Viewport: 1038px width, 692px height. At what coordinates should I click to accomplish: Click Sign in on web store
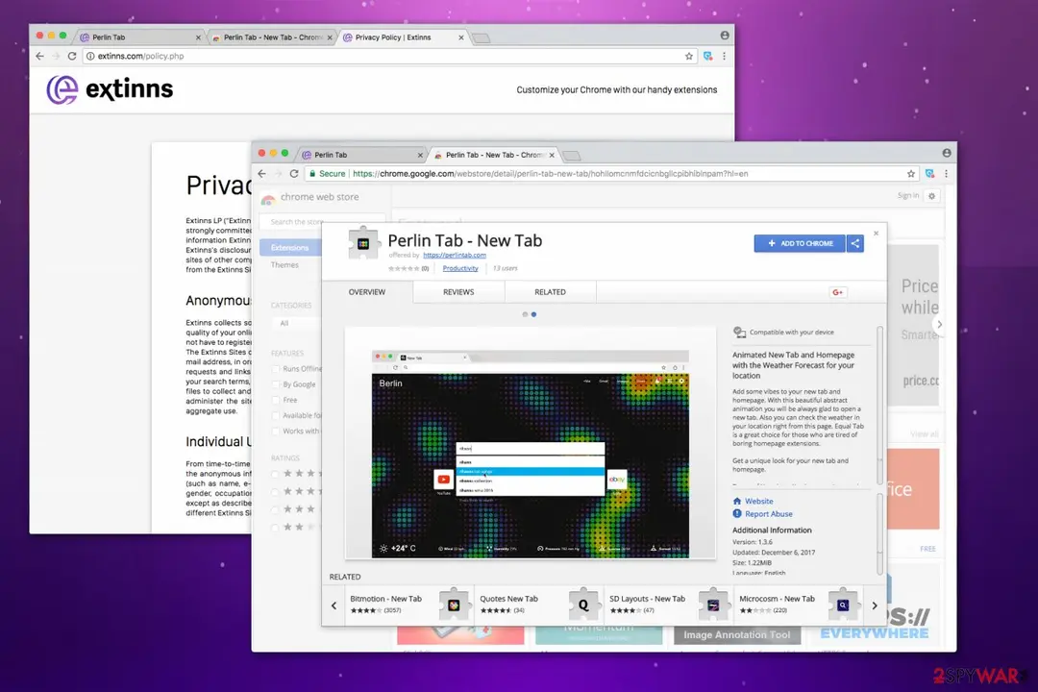(x=907, y=196)
